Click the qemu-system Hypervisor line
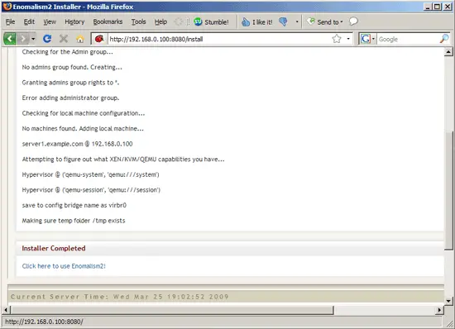The width and height of the screenshot is (455, 329). pos(90,174)
